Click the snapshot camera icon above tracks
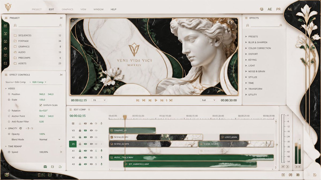 [85, 123]
